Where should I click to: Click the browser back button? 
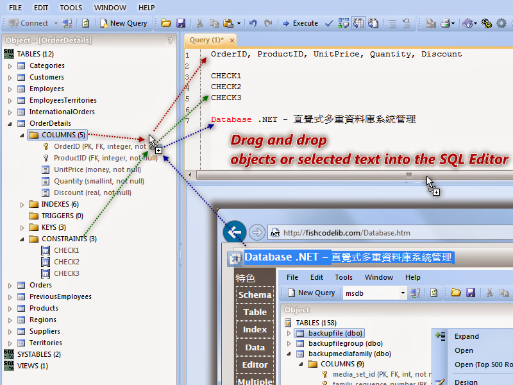234,232
